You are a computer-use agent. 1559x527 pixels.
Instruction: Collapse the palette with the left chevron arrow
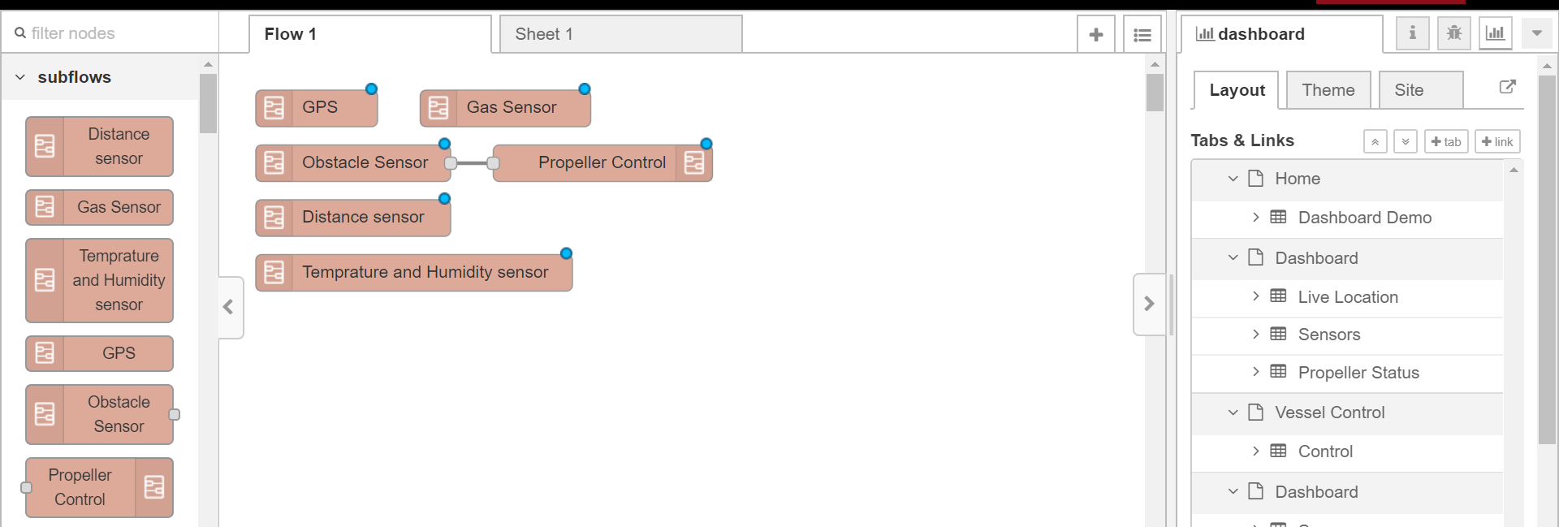click(x=230, y=307)
